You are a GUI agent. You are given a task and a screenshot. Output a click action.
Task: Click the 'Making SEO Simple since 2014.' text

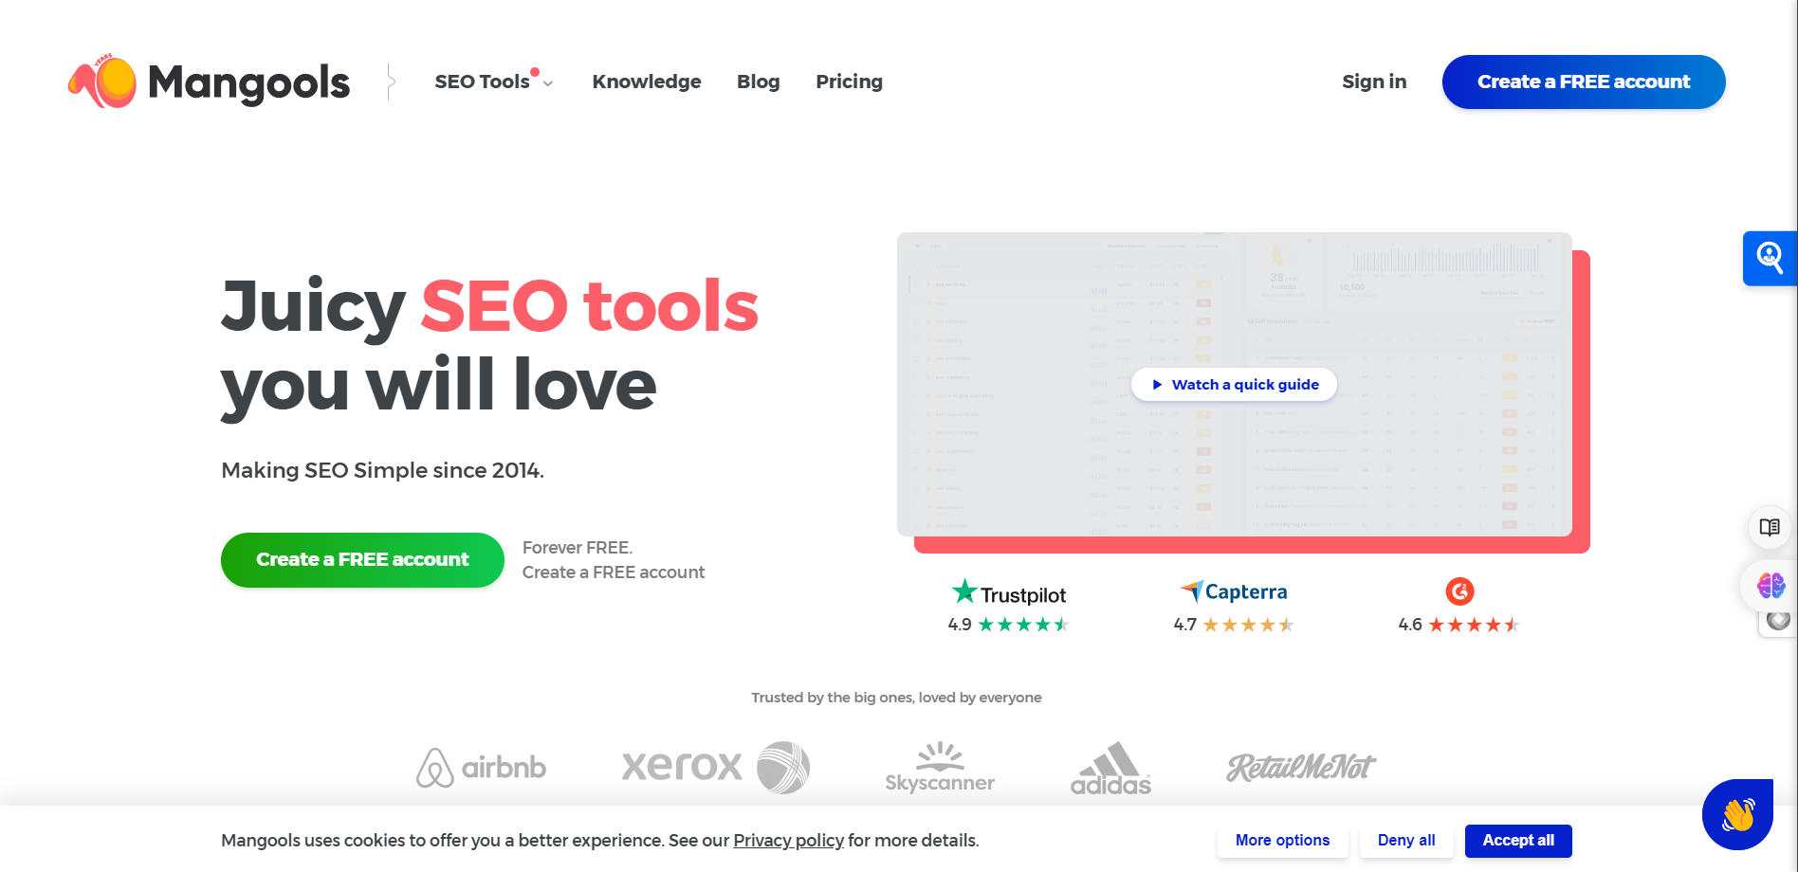pyautogui.click(x=382, y=470)
